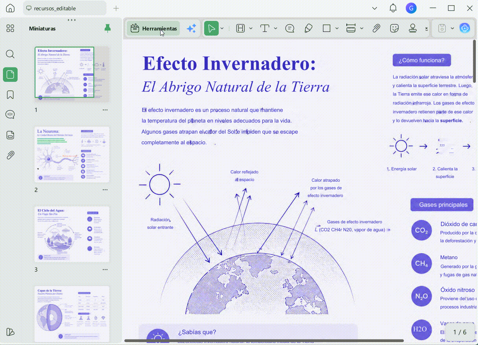This screenshot has height=345, width=478.
Task: Click the AI sparkle icon beside Herramientas
Action: tap(191, 29)
